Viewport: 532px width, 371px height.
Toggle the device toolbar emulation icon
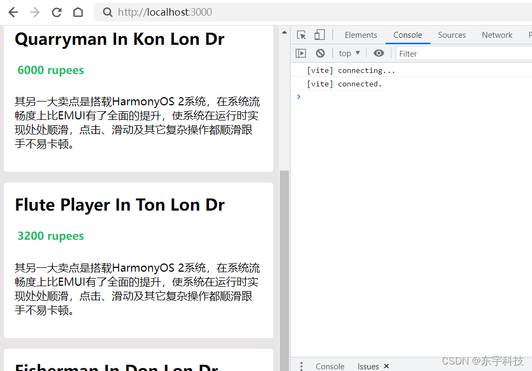[319, 35]
